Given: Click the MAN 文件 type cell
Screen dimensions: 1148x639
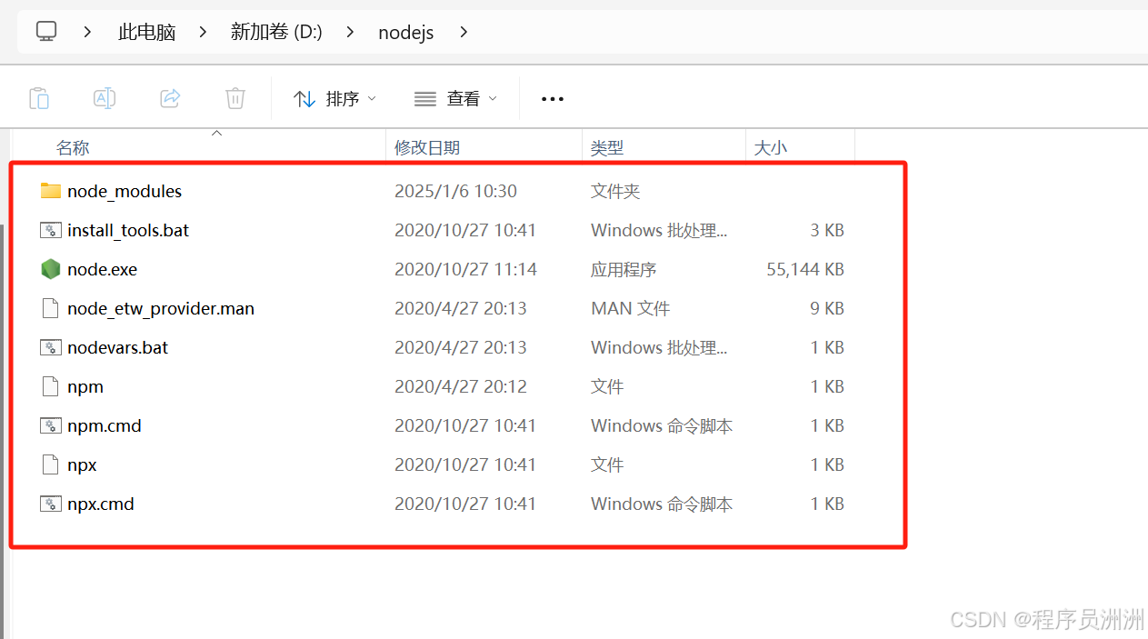Looking at the screenshot, I should point(630,308).
